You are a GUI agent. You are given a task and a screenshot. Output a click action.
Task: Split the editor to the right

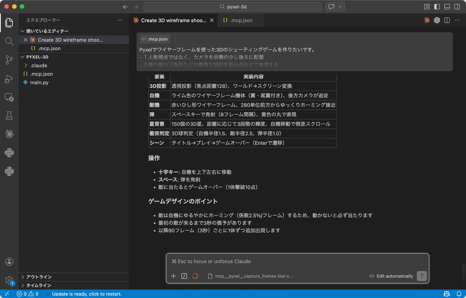(x=447, y=20)
